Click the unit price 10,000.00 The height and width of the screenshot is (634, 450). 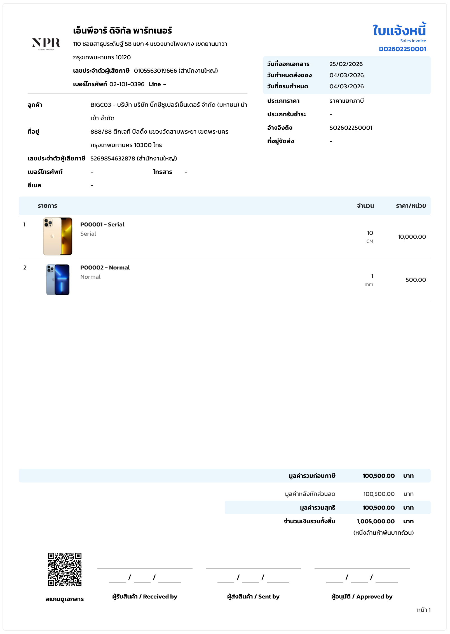coord(412,237)
